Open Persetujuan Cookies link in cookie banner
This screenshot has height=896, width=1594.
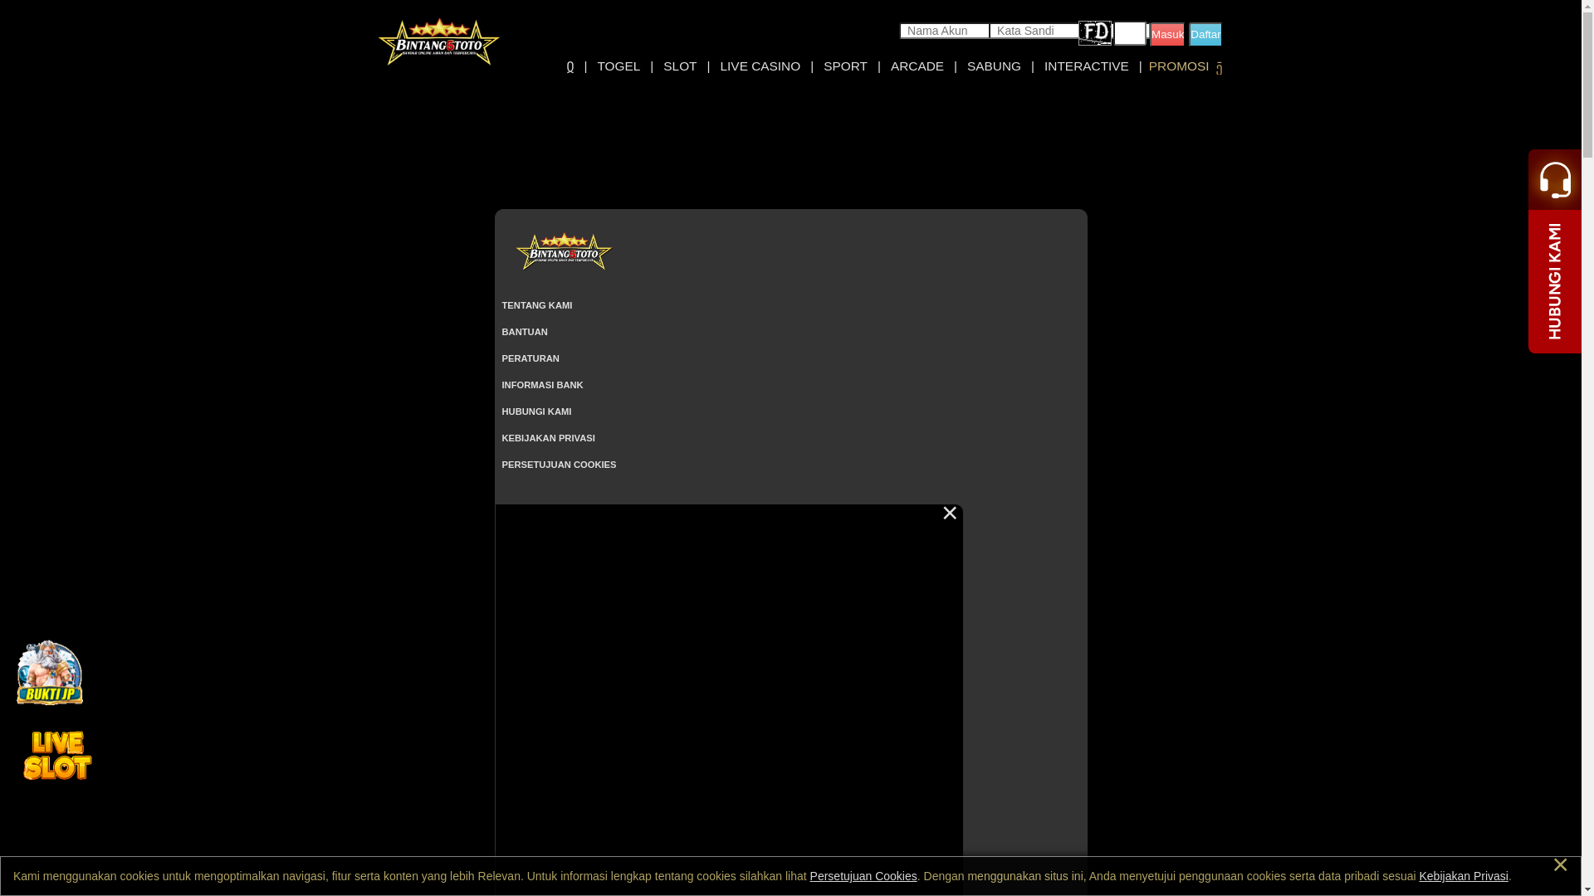(863, 876)
